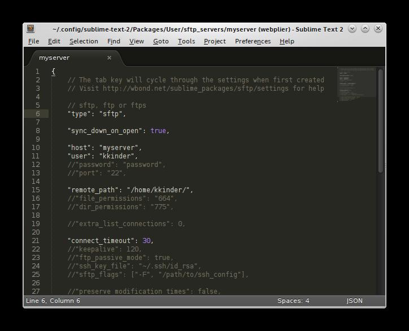Open the Tools menu

pos(186,41)
